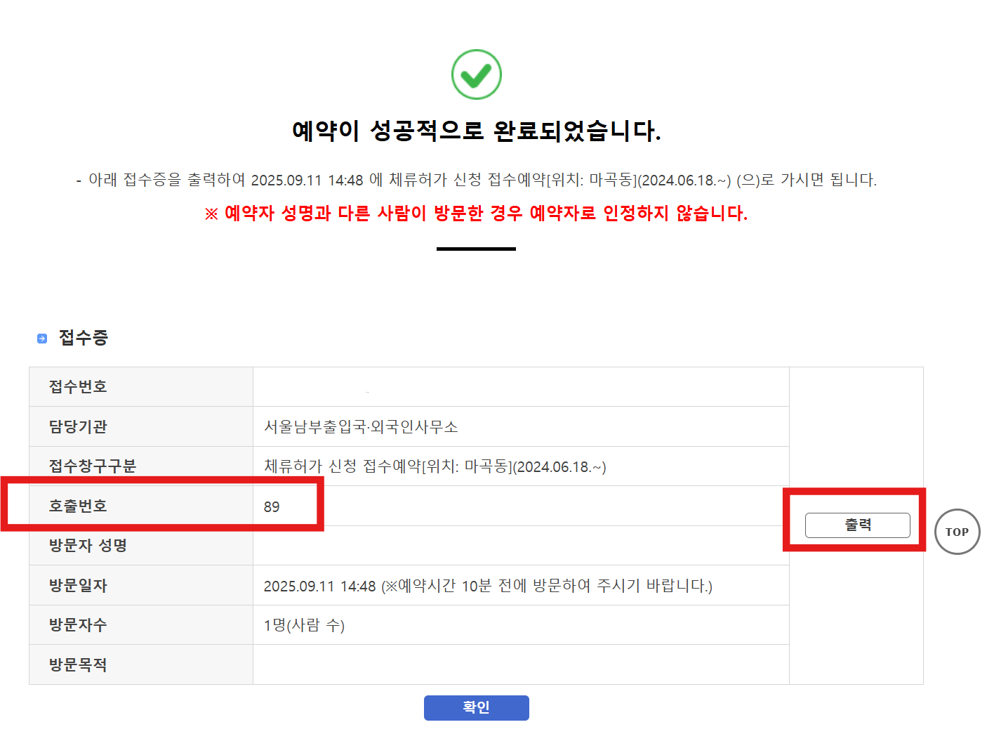Select the 서울남부출입국·외국인사무소 office name
994x734 pixels.
click(x=361, y=427)
